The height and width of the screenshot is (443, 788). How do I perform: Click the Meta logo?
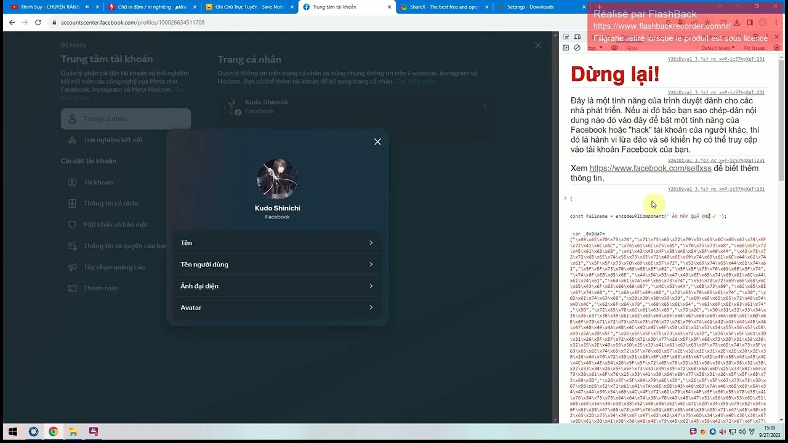(73, 46)
